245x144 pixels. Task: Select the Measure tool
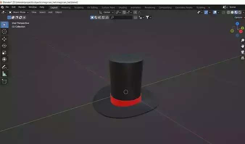[x=4, y=74]
